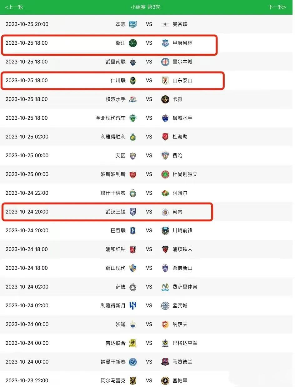295x387 pixels.
Task: Click VS label of 萨德 match
Action: (x=149, y=287)
